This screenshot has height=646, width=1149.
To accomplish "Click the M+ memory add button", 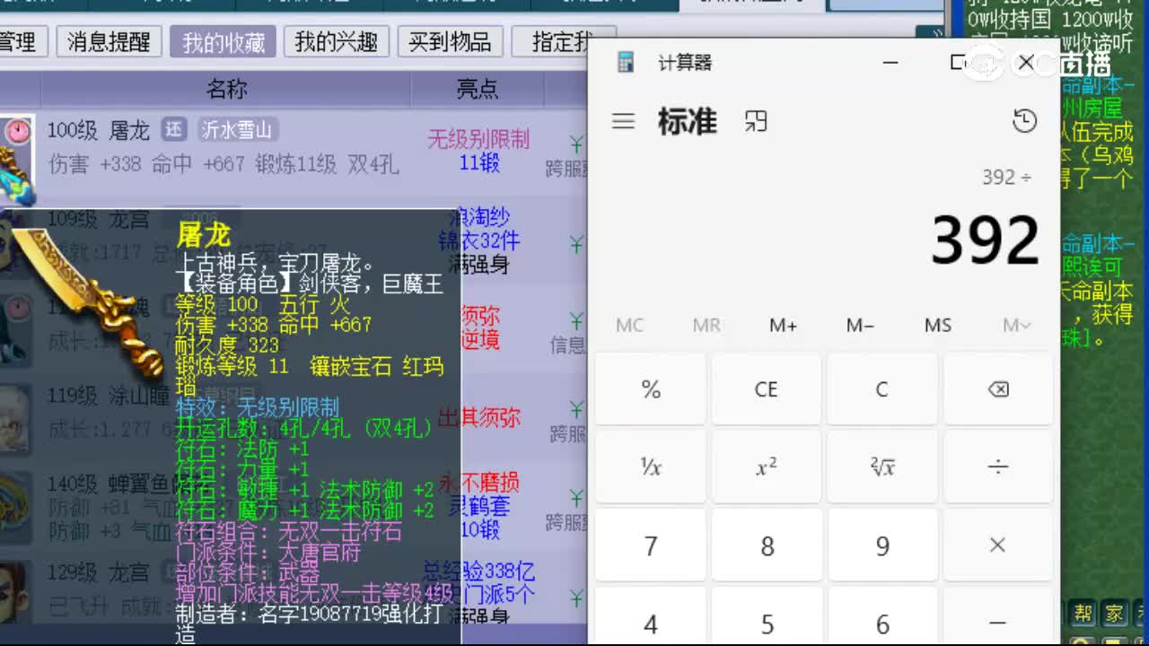I will pyautogui.click(x=784, y=325).
